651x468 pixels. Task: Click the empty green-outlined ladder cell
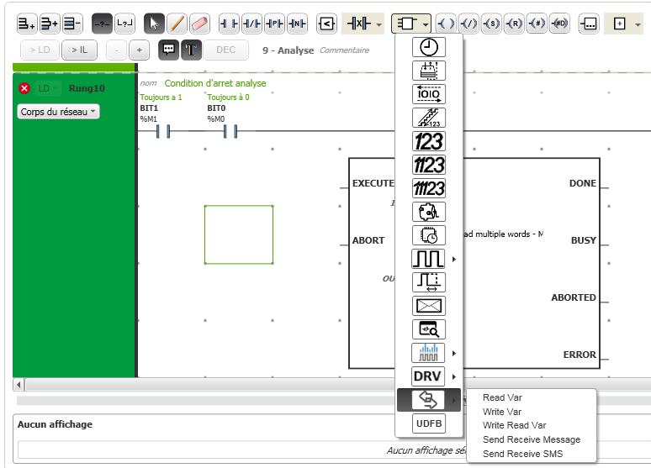(239, 234)
